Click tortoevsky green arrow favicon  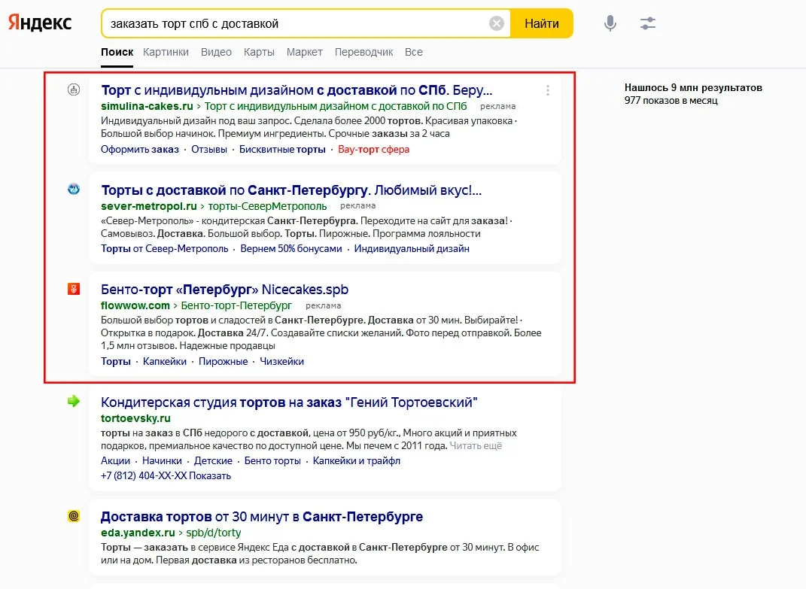74,402
